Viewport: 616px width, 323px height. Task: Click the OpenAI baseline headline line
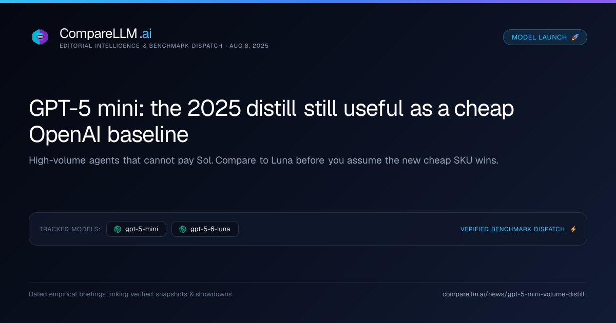(x=109, y=134)
